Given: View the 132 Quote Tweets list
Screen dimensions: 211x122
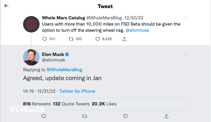Looking at the screenshot, I should [x=71, y=104].
